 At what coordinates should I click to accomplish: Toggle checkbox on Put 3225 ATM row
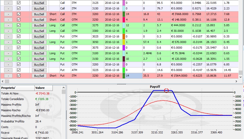tap(19, 70)
